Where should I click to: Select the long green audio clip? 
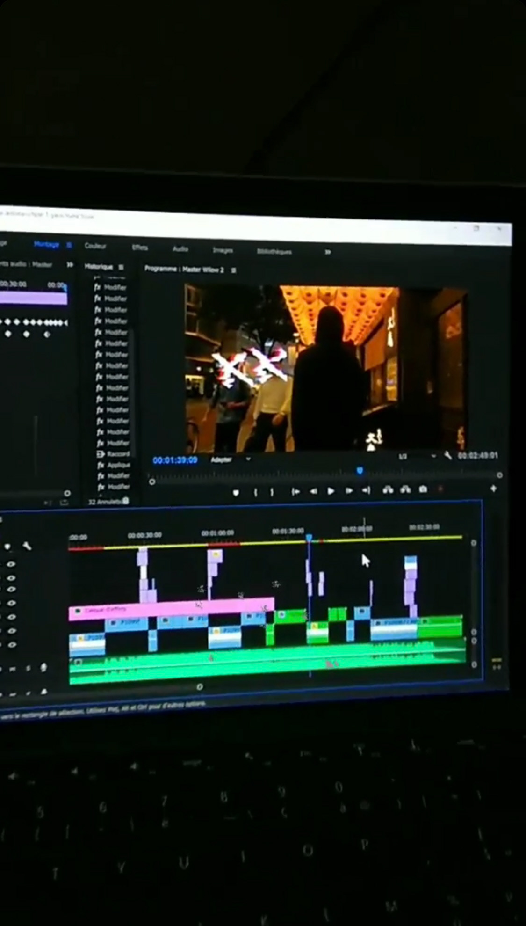click(x=267, y=662)
